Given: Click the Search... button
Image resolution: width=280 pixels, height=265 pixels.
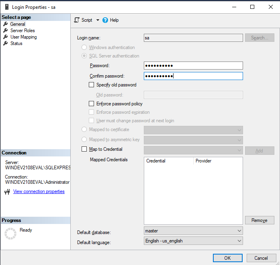Looking at the screenshot, I should pos(260,38).
